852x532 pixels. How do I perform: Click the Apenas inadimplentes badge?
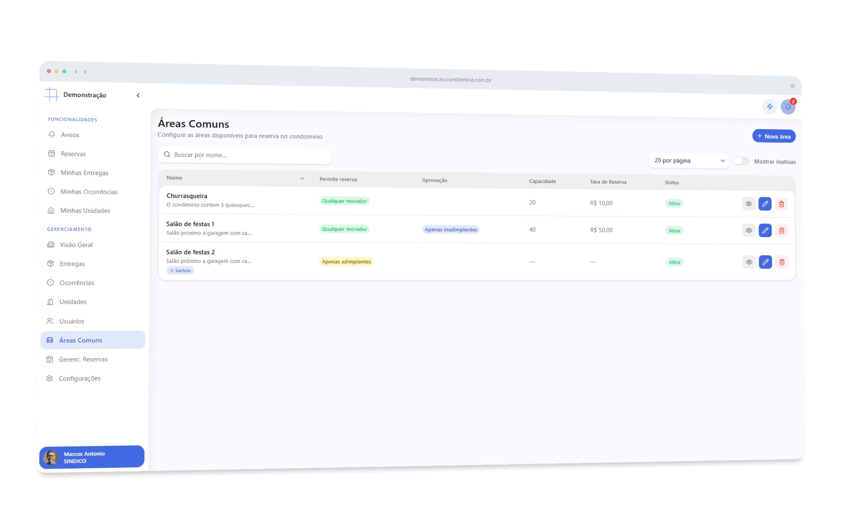[x=451, y=230]
